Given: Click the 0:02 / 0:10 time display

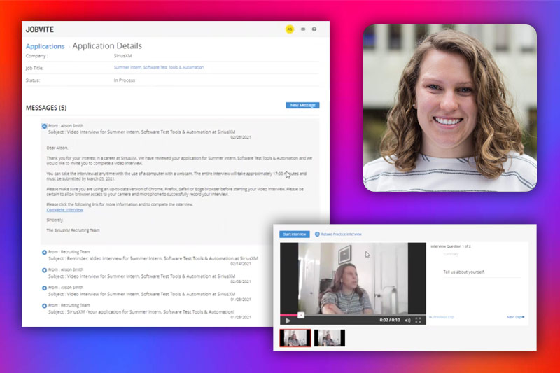Looking at the screenshot, I should [x=390, y=321].
